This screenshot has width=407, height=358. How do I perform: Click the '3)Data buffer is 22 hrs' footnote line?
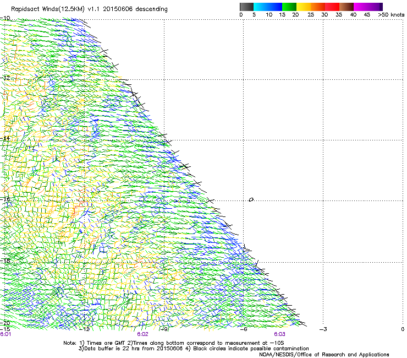pos(194,349)
